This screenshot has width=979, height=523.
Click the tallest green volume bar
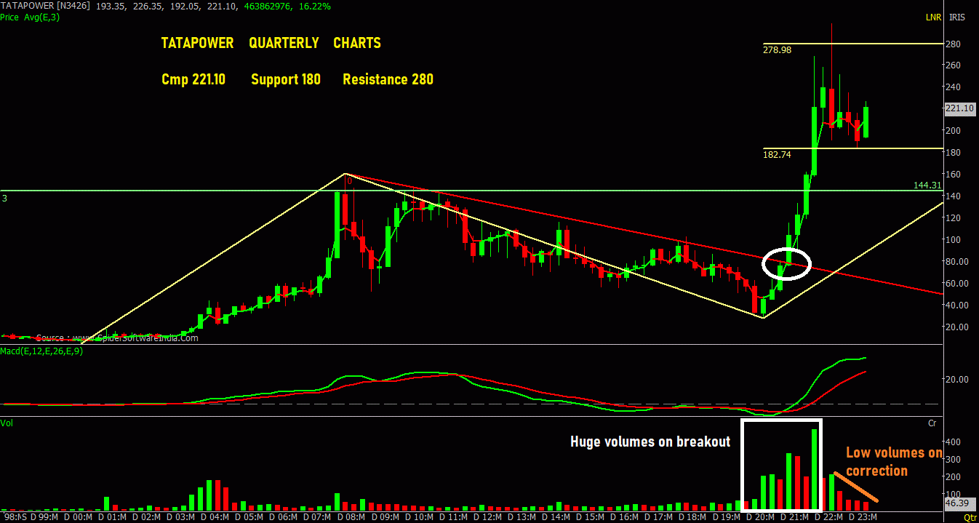pos(815,469)
